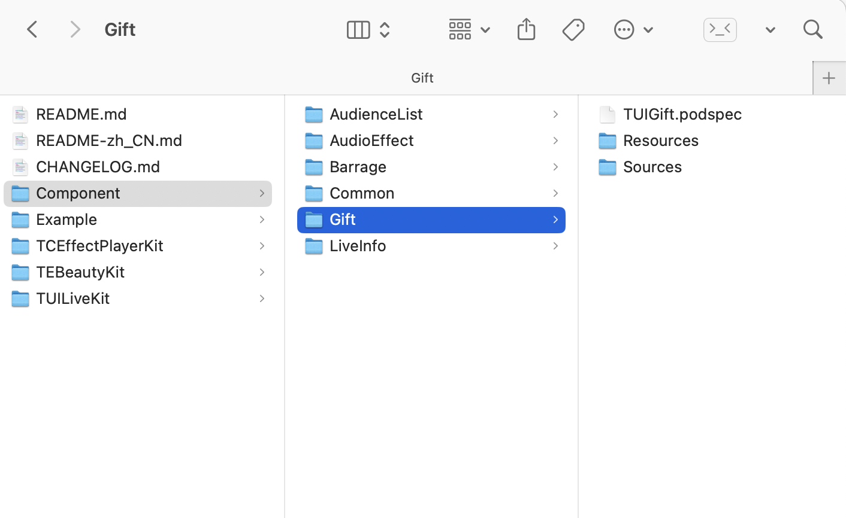846x518 pixels.
Task: Add a new tab with plus button
Action: pyautogui.click(x=829, y=78)
